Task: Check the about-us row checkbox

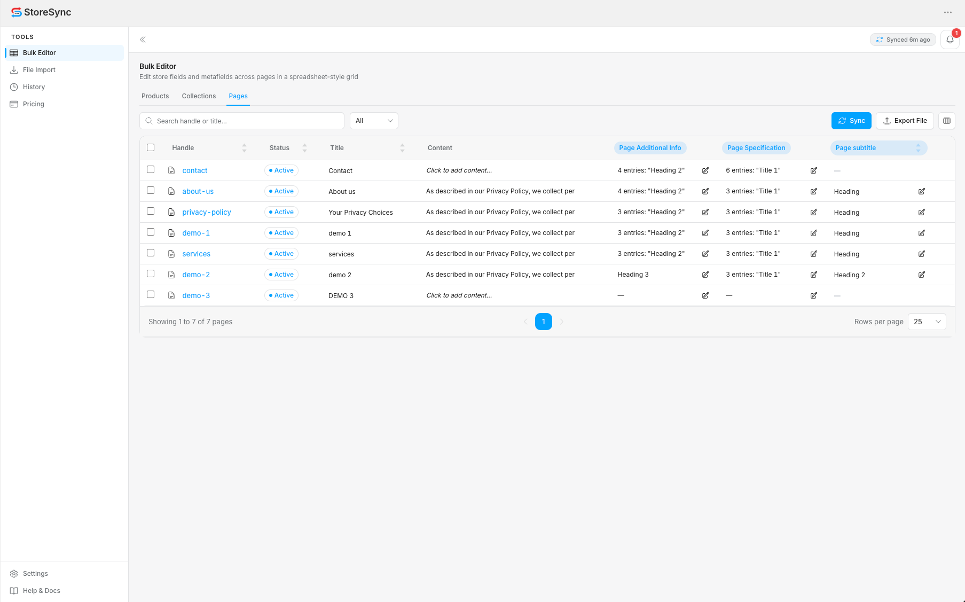Action: (151, 190)
